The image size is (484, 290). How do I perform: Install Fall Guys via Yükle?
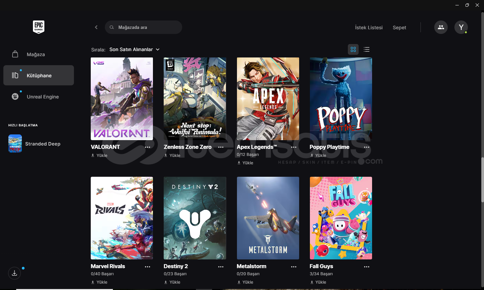point(318,282)
